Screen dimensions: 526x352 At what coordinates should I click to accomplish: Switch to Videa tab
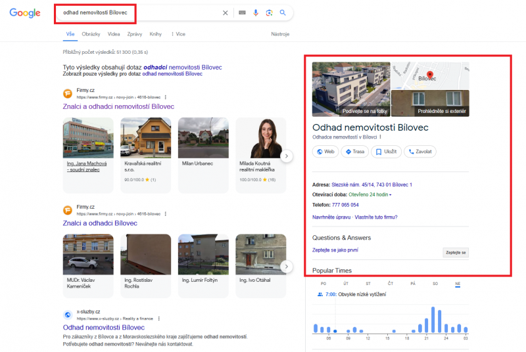[114, 34]
